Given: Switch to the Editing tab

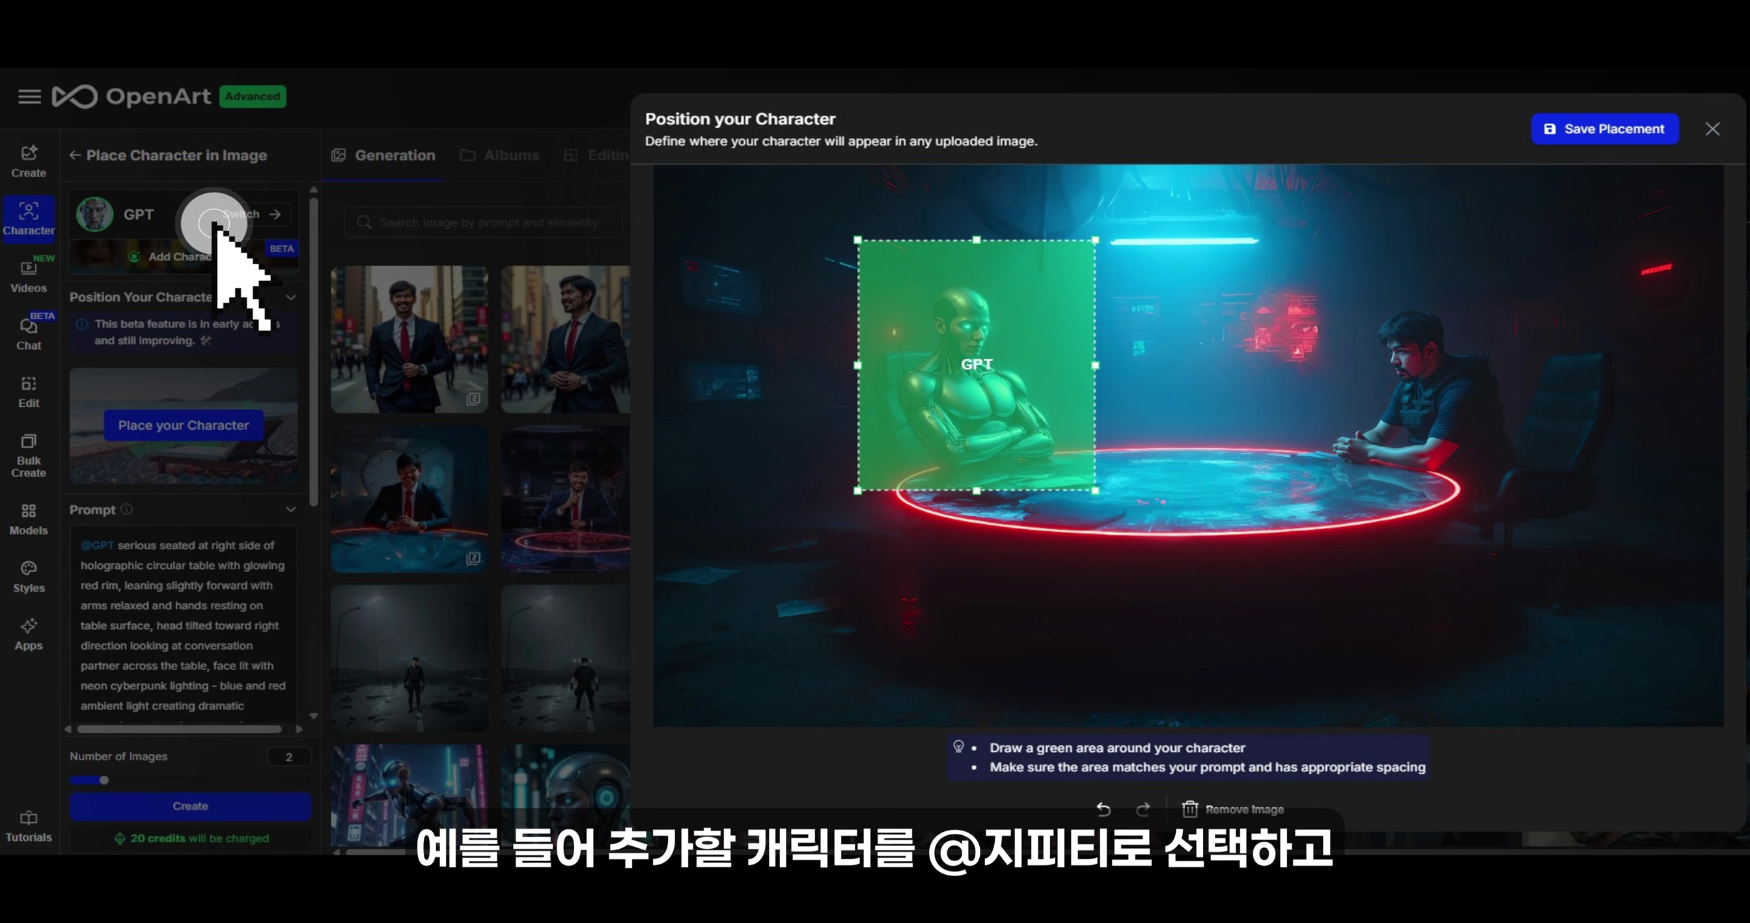Looking at the screenshot, I should 596,156.
